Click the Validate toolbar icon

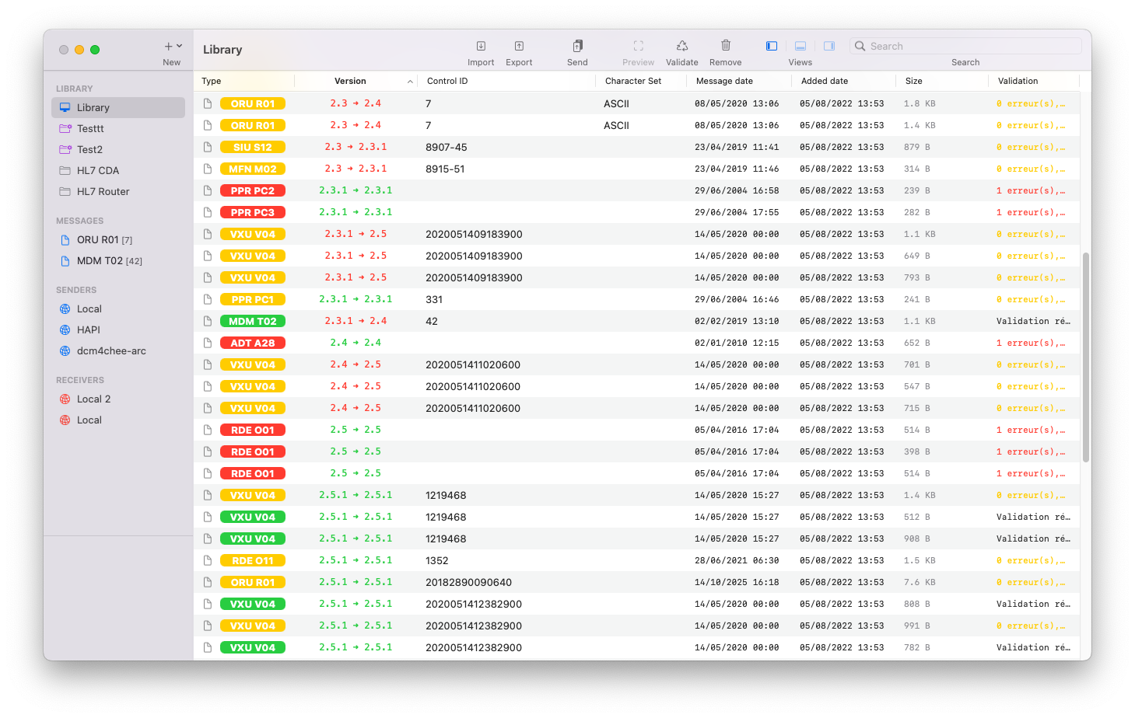681,47
